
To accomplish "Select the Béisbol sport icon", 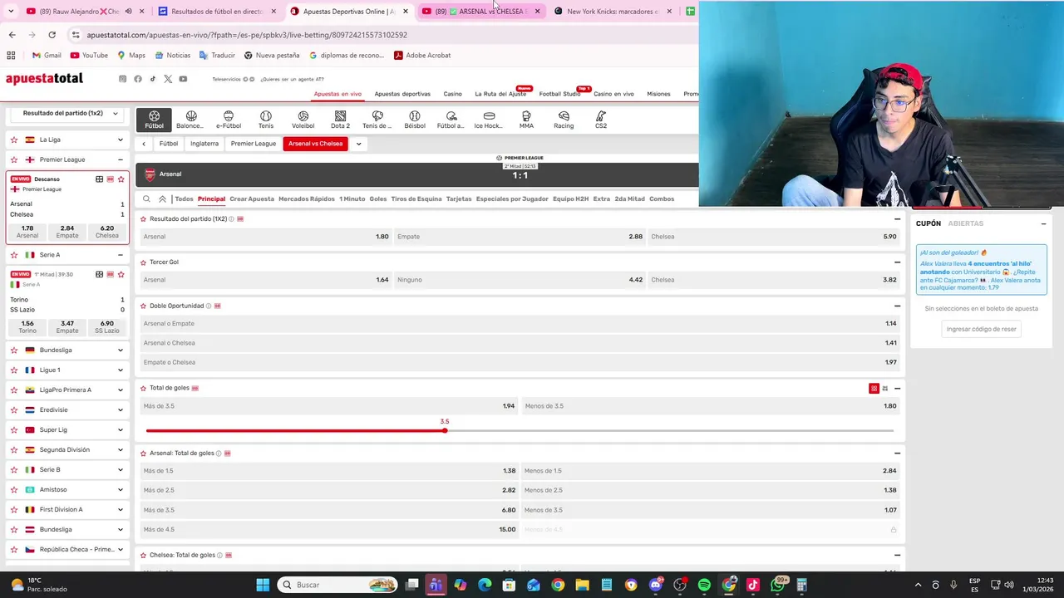I will 414,120.
